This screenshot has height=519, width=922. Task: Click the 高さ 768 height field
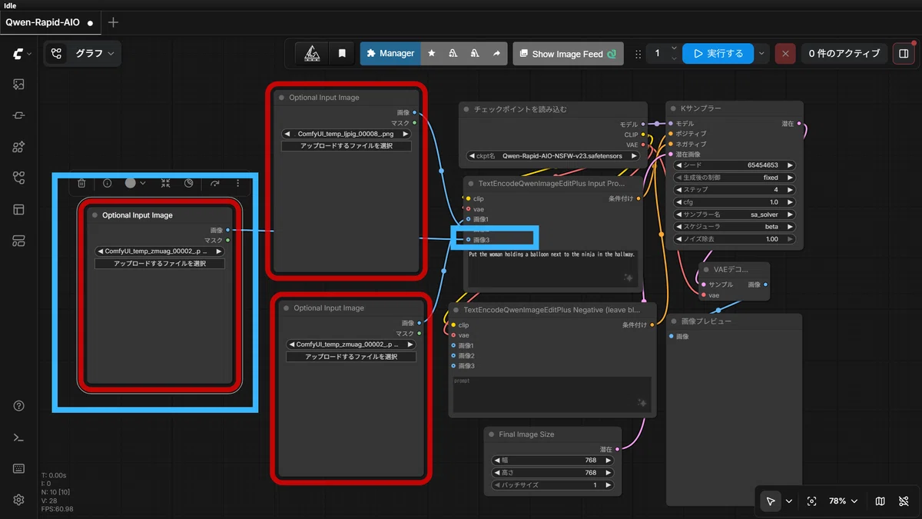point(552,473)
